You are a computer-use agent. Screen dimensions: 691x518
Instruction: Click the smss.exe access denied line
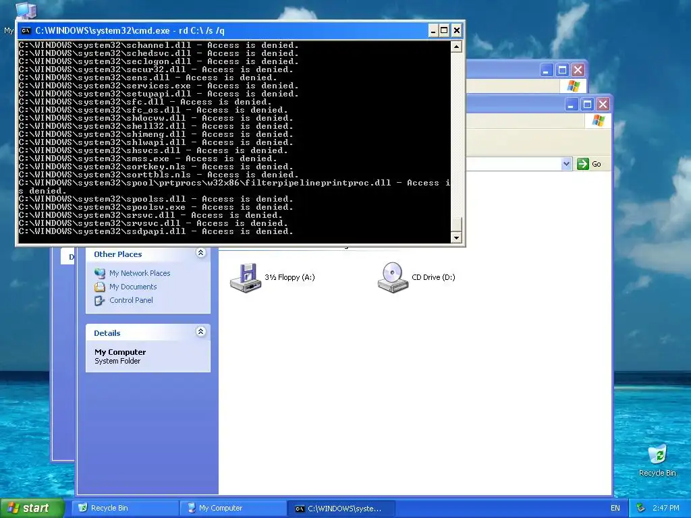pyautogui.click(x=148, y=159)
